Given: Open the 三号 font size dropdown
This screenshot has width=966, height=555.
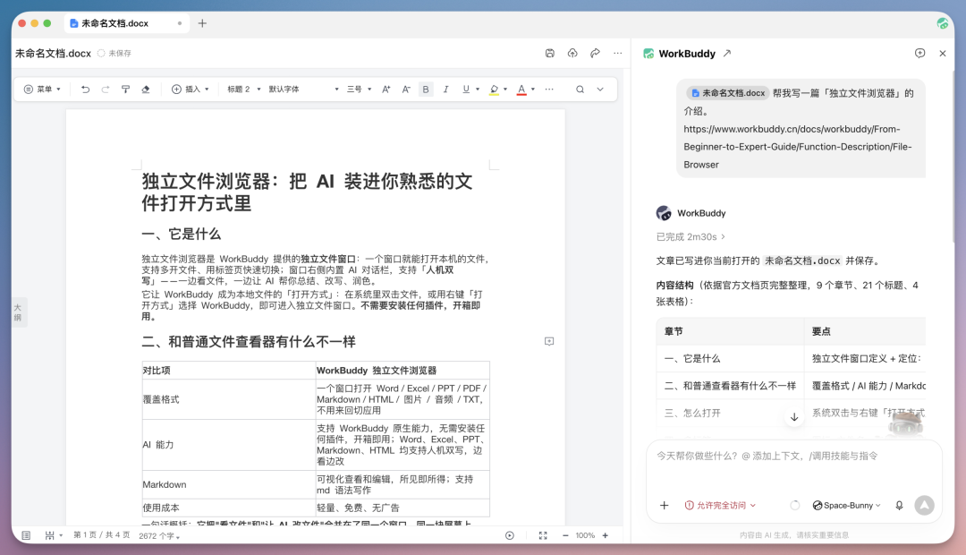Looking at the screenshot, I should [360, 90].
